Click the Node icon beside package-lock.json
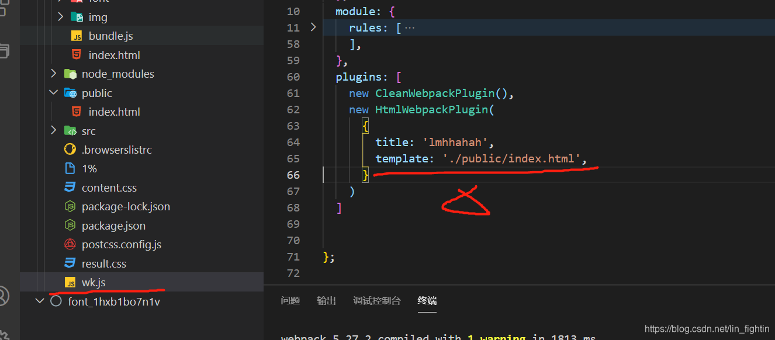775x340 pixels. (70, 206)
